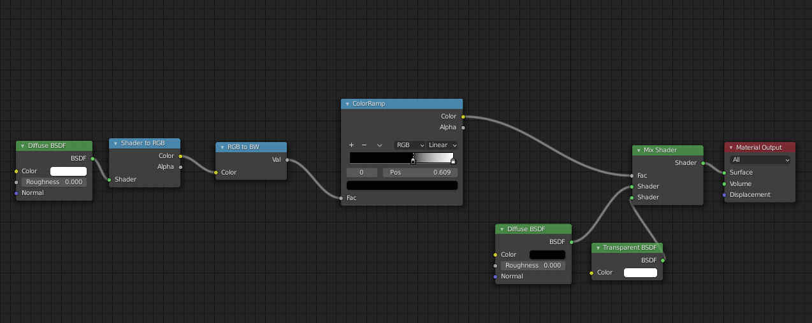Viewport: 812px width, 323px height.
Task: Select the Mix Shader node title
Action: click(x=660, y=150)
